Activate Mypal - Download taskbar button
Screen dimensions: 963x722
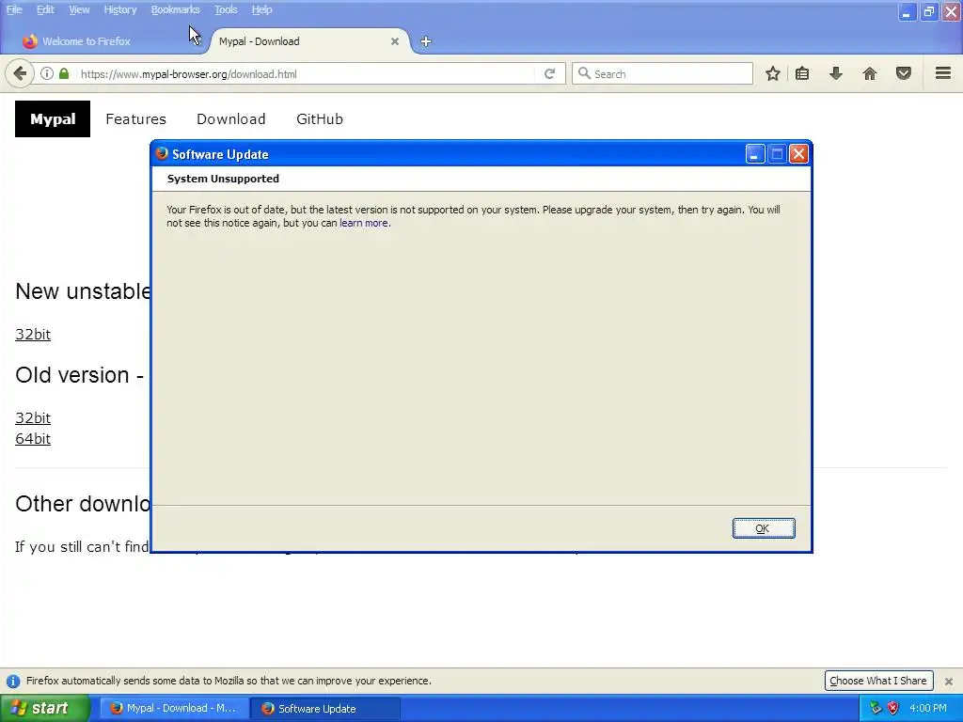pos(174,708)
